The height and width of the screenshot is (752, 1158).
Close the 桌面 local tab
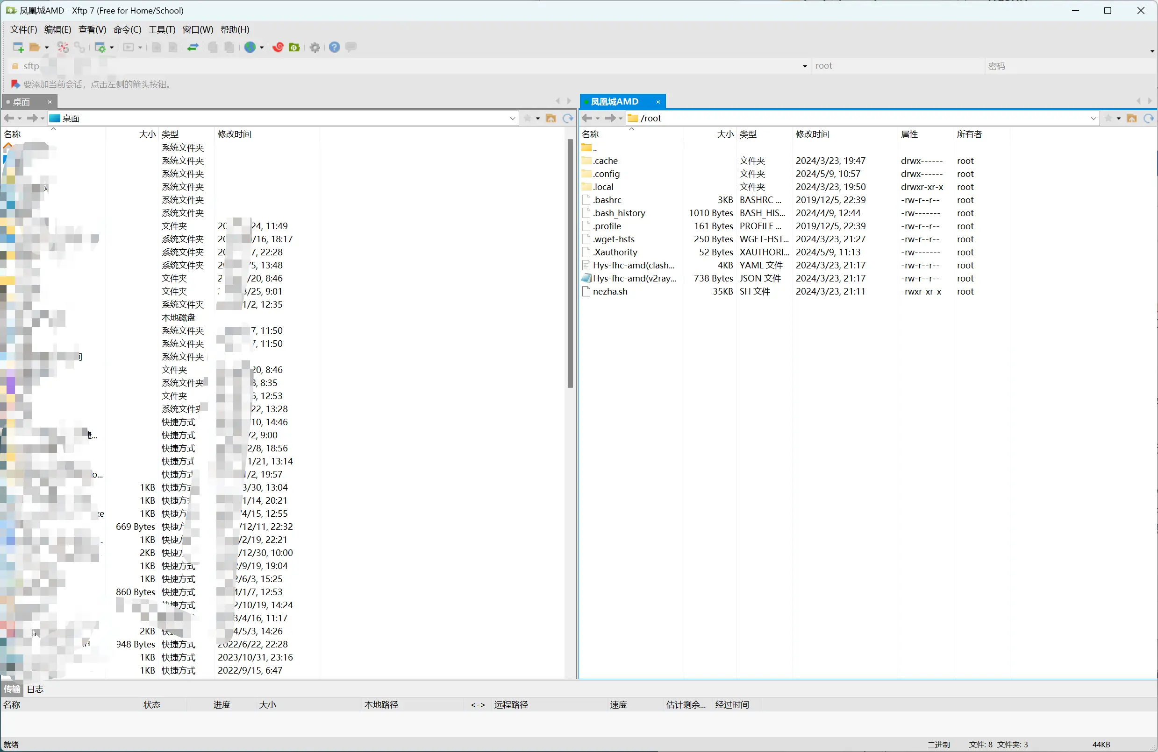tap(50, 102)
